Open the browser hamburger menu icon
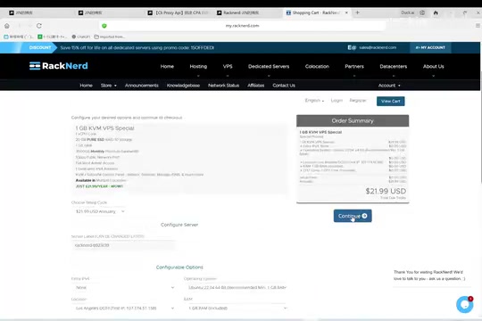This screenshot has width=482, height=321. coord(478,26)
